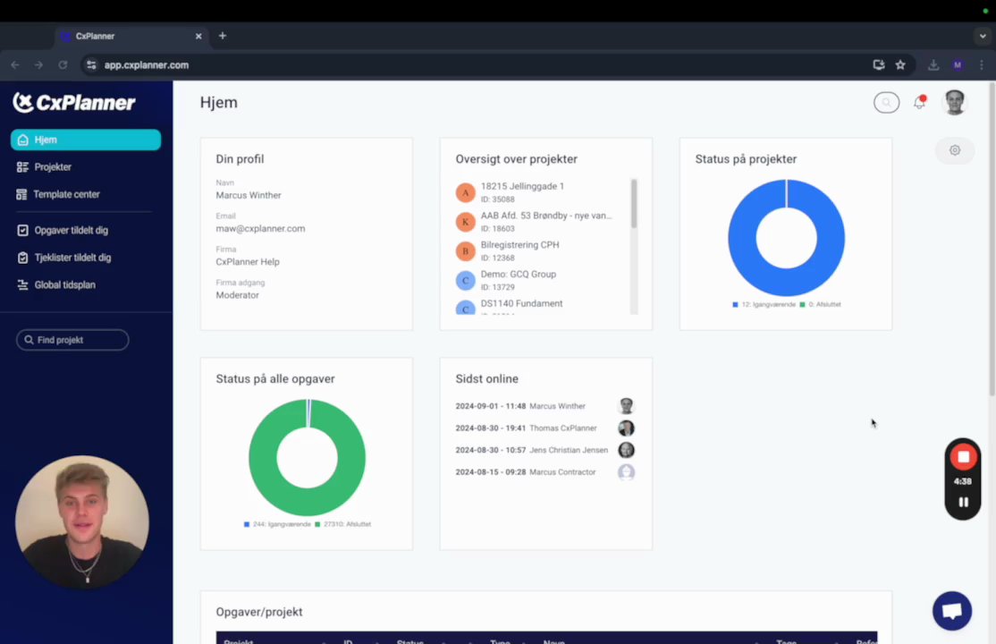Click the orange A project badge

[x=466, y=192]
